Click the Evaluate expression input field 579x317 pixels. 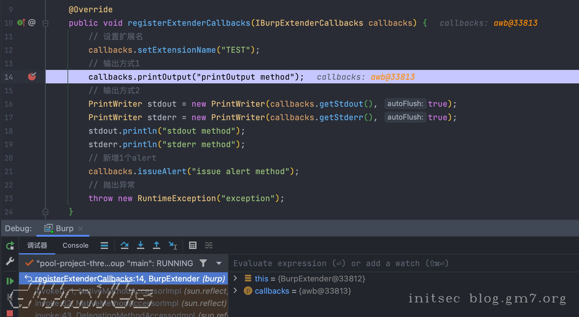pos(338,263)
